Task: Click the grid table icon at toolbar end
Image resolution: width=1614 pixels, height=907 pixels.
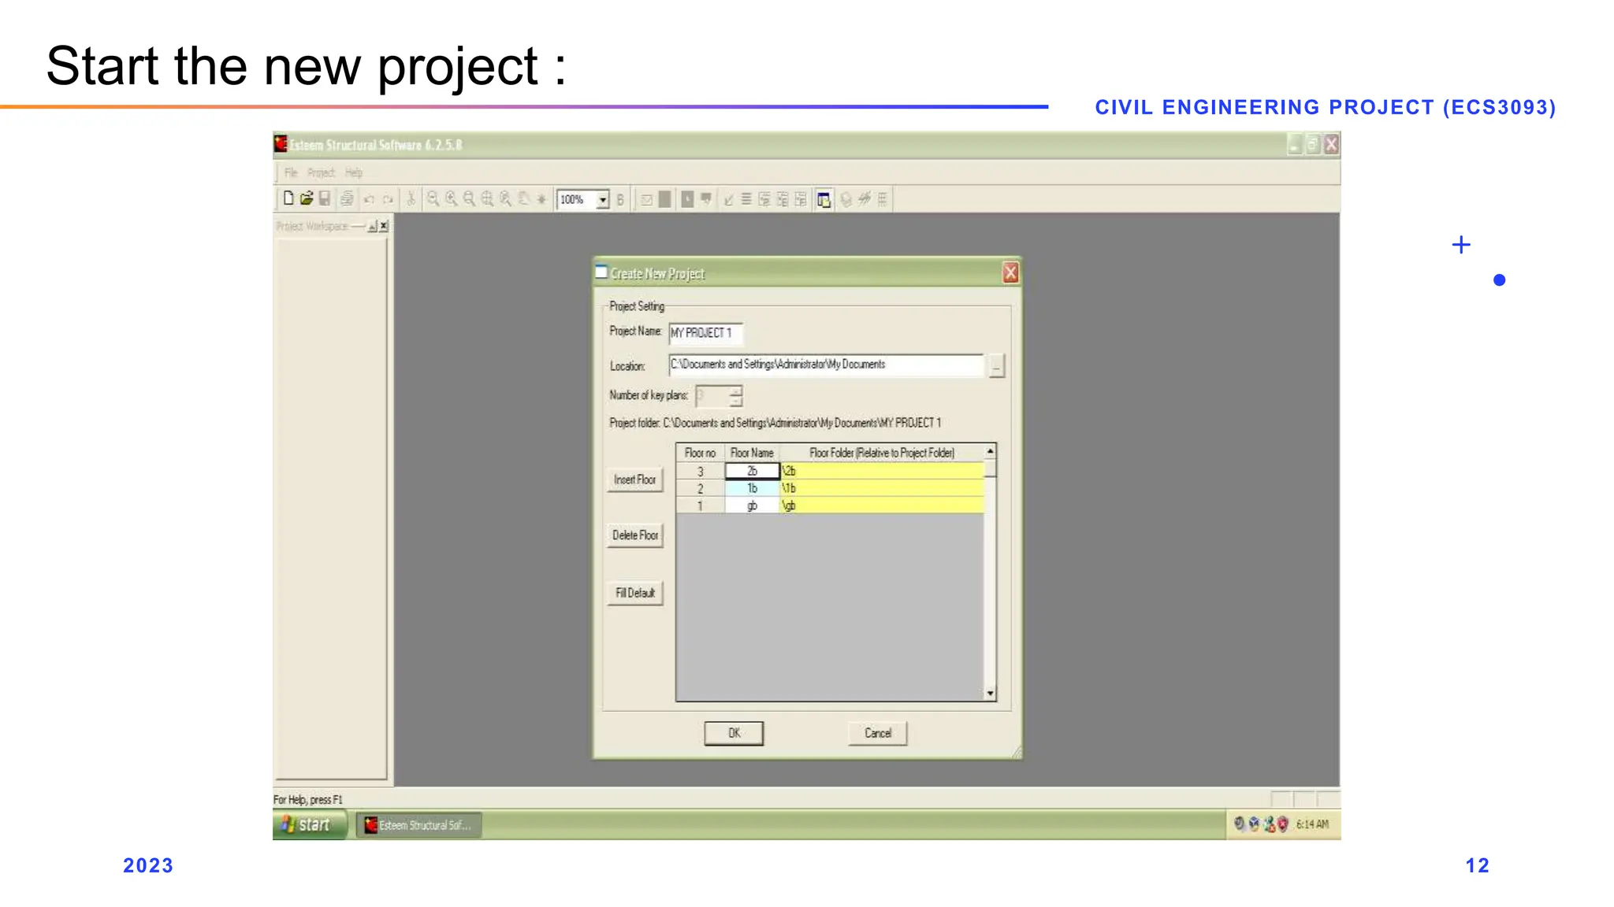Action: (x=883, y=199)
